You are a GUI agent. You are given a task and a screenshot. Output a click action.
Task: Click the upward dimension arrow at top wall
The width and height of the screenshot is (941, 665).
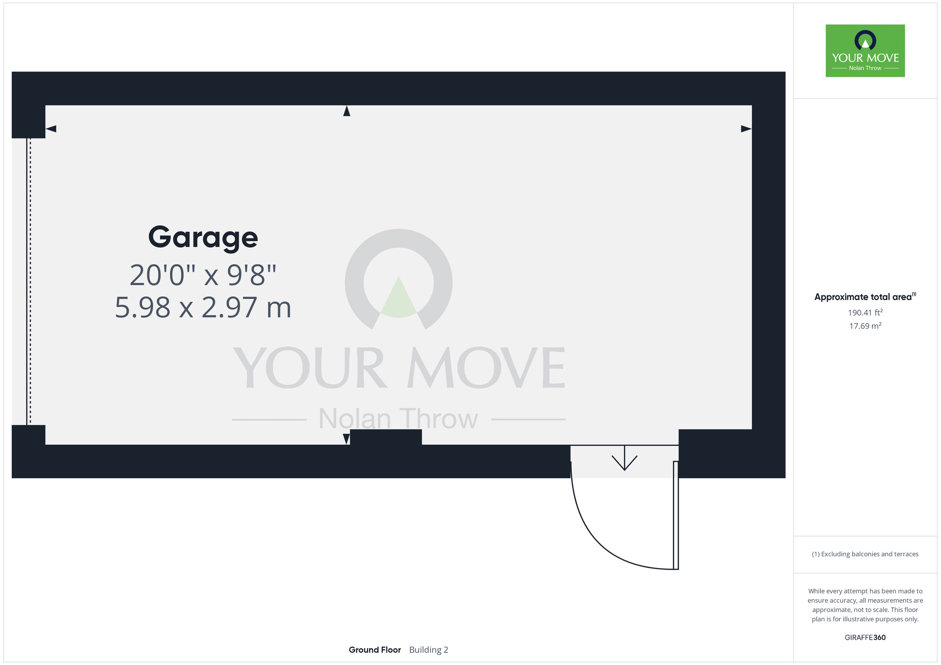347,111
